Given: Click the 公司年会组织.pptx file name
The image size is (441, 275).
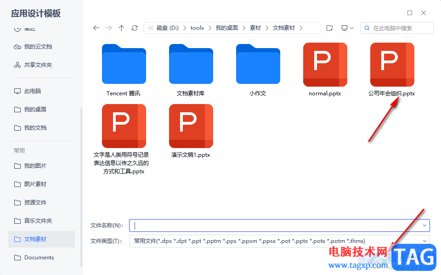Looking at the screenshot, I should 391,93.
